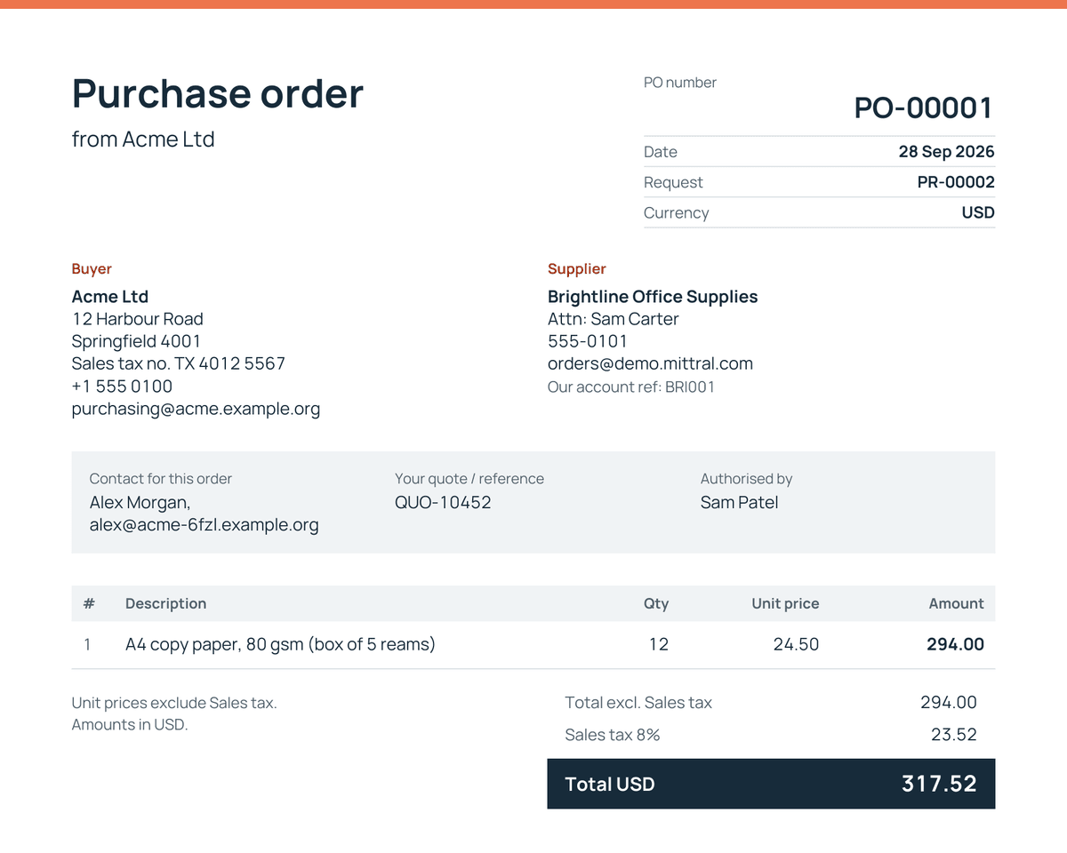Click the address line '12 Harbour Road'
This screenshot has height=853, width=1067.
click(x=138, y=319)
